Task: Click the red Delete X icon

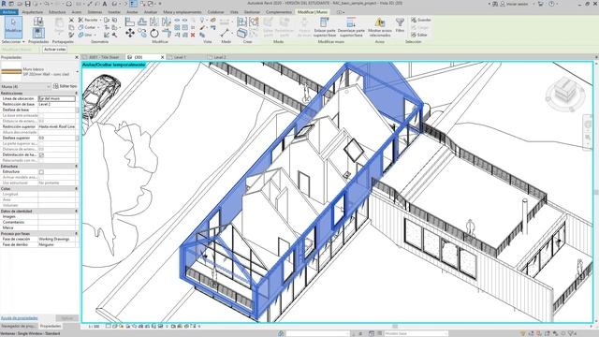Action: pos(193,35)
